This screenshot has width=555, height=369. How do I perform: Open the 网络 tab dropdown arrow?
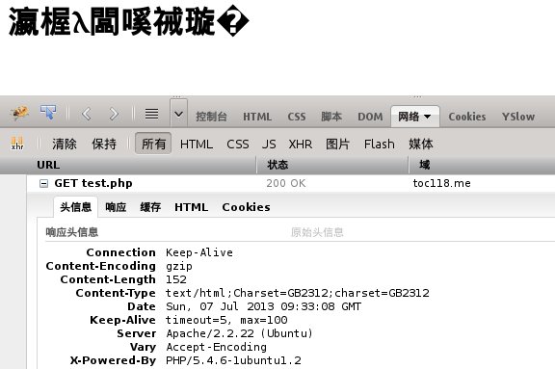(x=428, y=117)
